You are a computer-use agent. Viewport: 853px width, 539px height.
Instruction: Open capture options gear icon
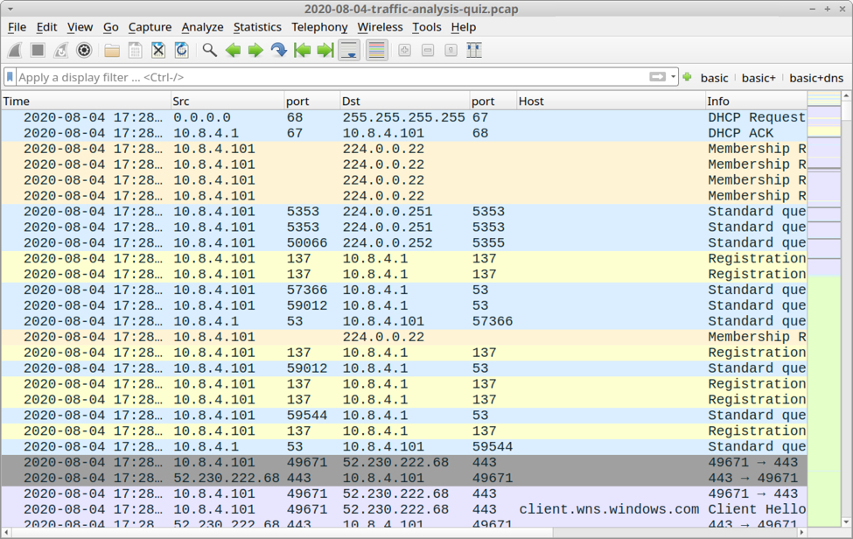pyautogui.click(x=84, y=51)
